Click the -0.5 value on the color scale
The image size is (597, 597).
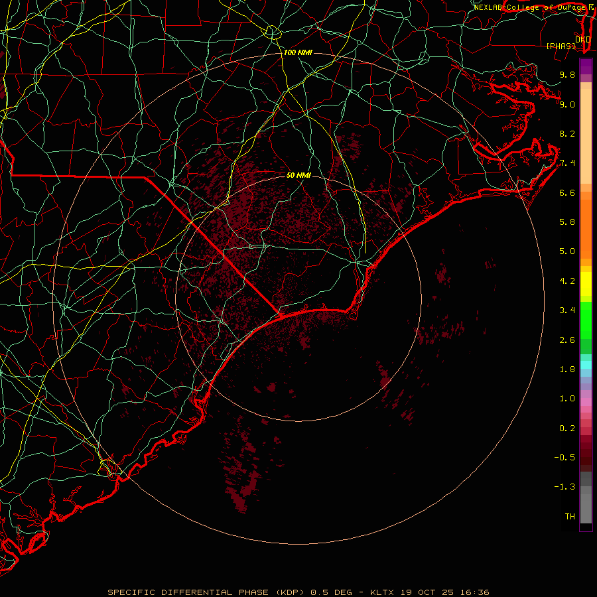pyautogui.click(x=564, y=458)
